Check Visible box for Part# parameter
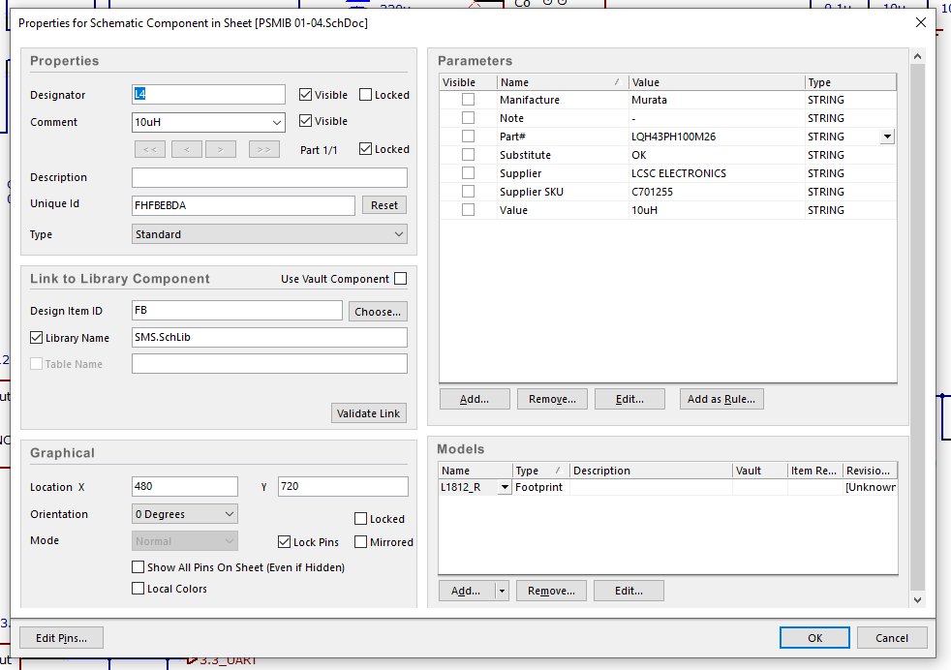The height and width of the screenshot is (670, 951). (x=468, y=137)
